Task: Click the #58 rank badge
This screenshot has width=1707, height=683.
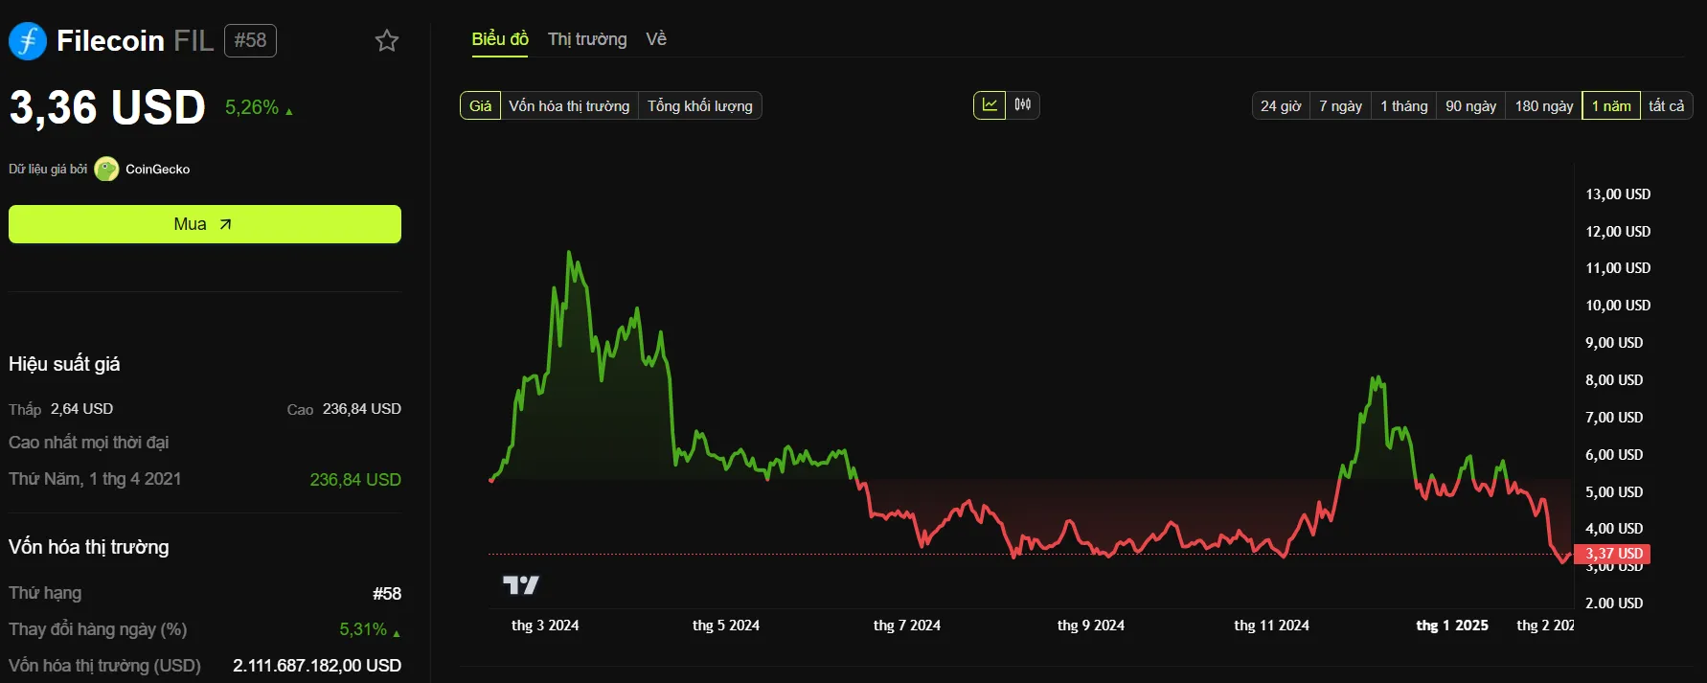Action: coord(250,40)
